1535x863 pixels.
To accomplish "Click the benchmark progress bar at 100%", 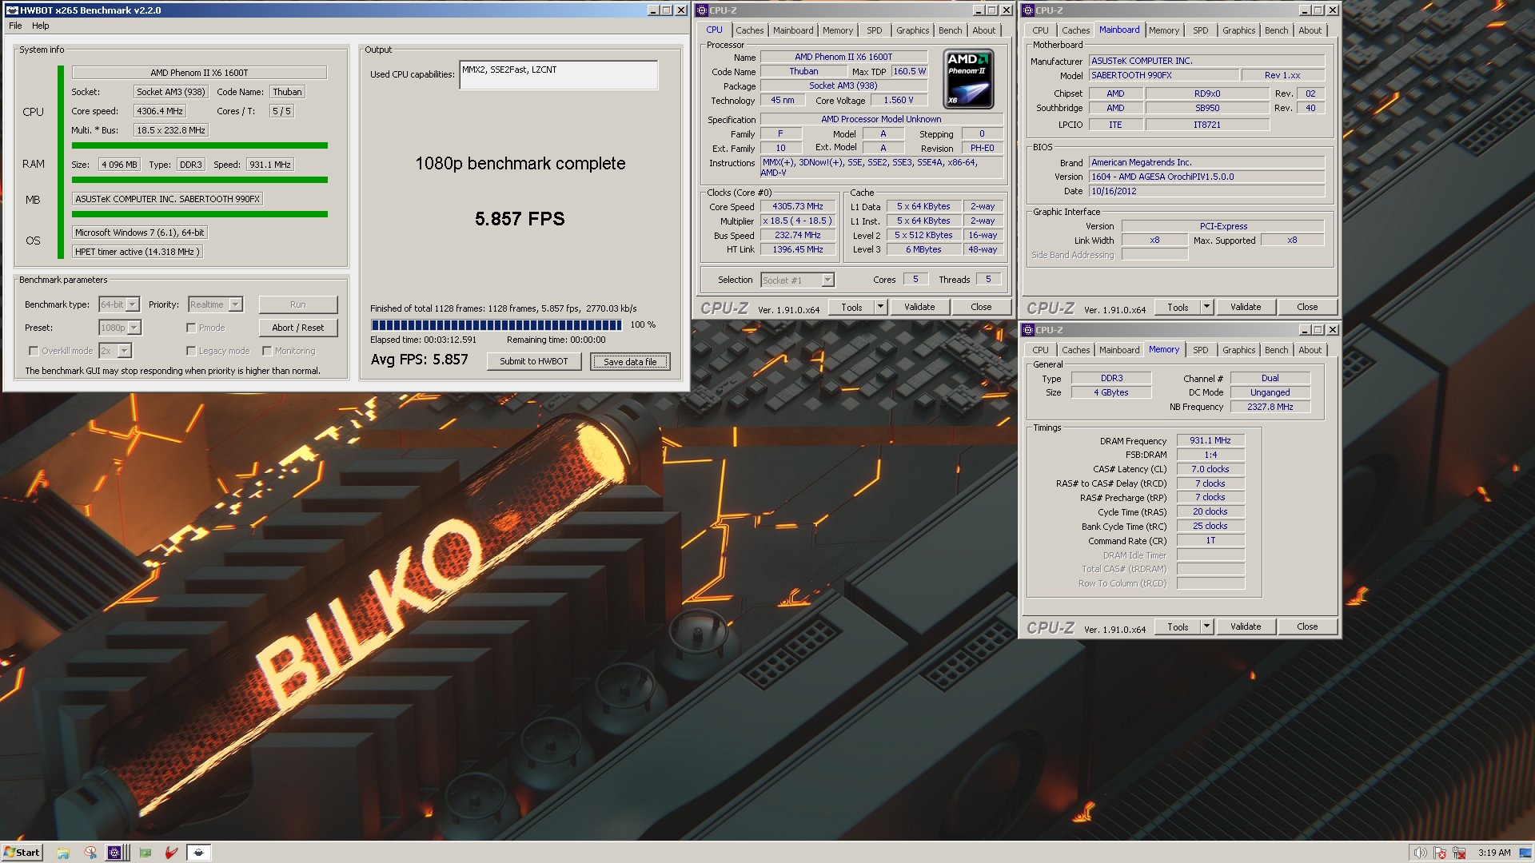I will 496,325.
